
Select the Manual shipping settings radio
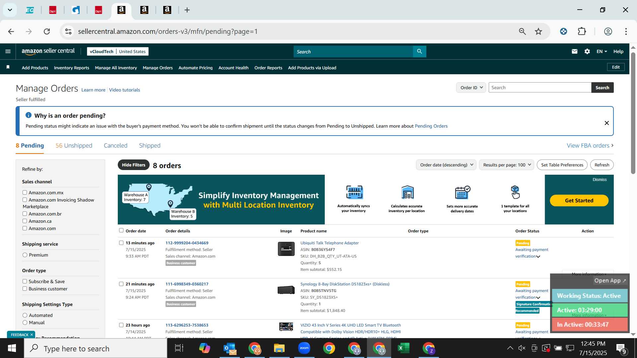[x=25, y=323]
